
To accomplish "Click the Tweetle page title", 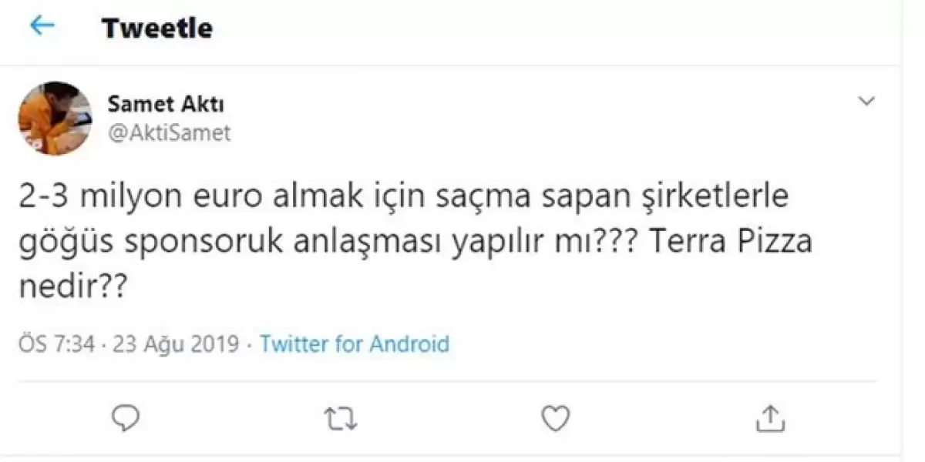I will coord(156,28).
